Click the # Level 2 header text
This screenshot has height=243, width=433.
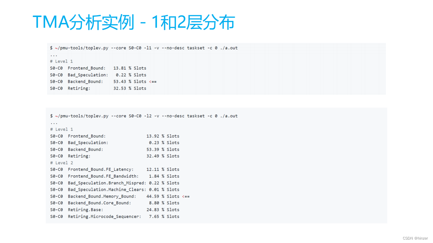(61, 163)
